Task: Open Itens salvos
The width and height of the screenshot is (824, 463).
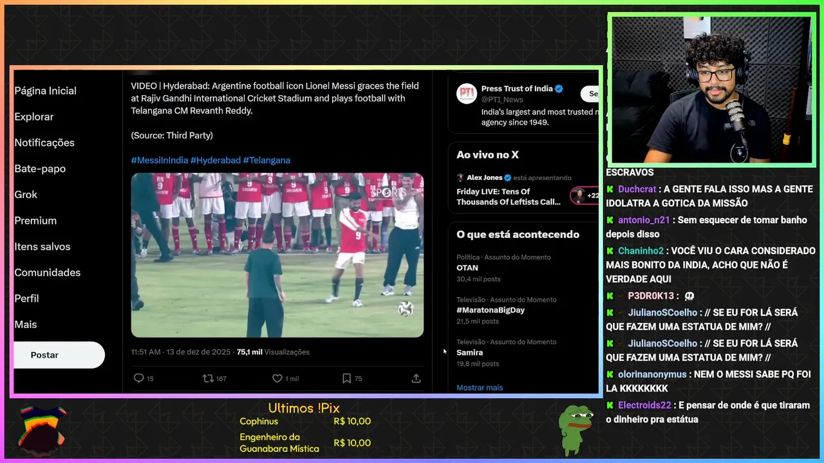Action: pyautogui.click(x=42, y=246)
